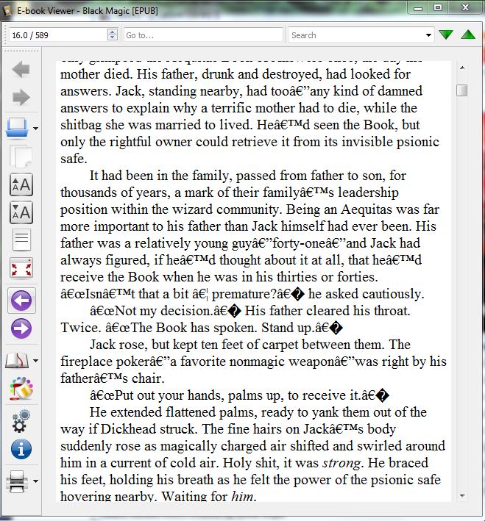Click the E-book Viewer title bar app icon
The image size is (485, 521).
pyautogui.click(x=8, y=10)
